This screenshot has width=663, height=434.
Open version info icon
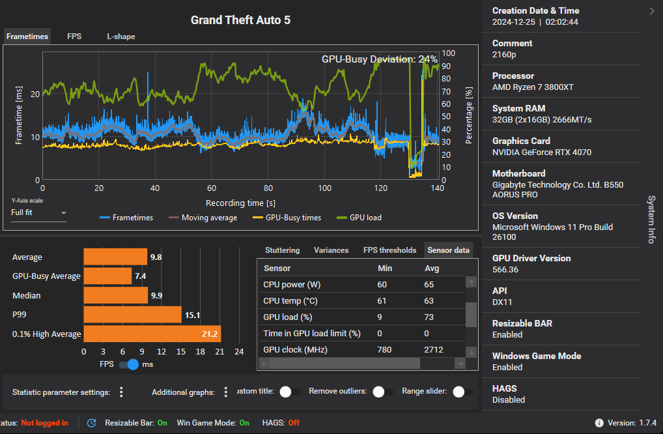599,423
